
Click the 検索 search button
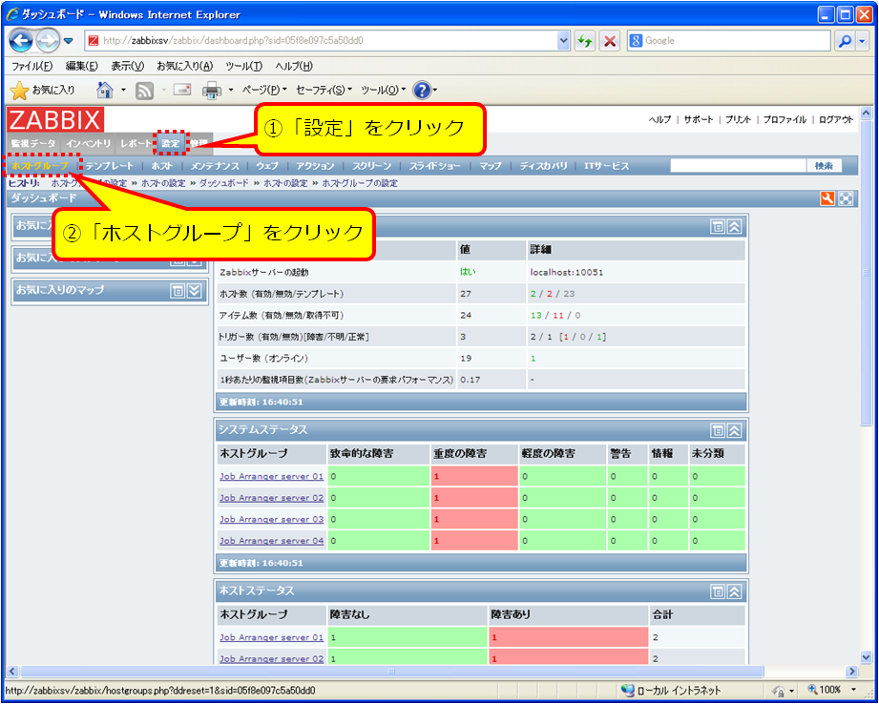pos(824,166)
